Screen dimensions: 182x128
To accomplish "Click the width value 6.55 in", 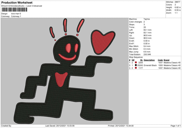I will click(x=177, y=10).
